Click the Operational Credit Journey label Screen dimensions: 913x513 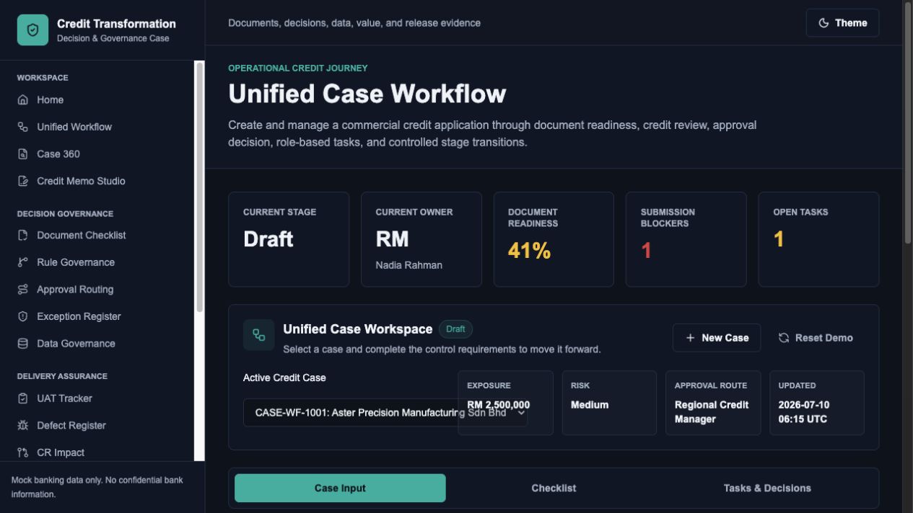(x=298, y=68)
